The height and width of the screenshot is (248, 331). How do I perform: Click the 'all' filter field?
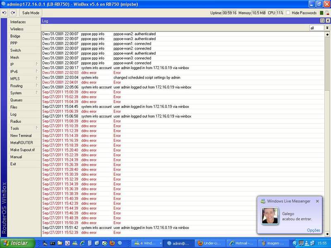tap(317, 28)
